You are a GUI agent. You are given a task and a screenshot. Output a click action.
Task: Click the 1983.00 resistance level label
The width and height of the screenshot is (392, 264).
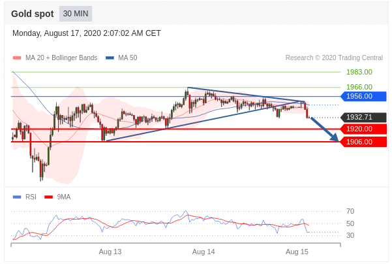pos(359,72)
